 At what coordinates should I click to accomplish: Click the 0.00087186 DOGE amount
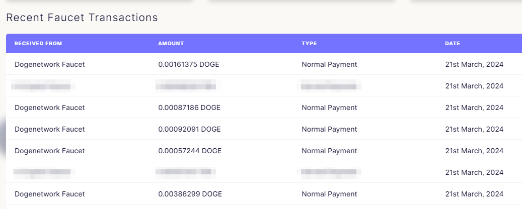point(189,108)
